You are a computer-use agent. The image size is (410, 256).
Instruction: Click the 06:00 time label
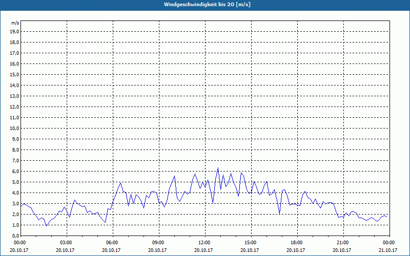tap(113, 243)
